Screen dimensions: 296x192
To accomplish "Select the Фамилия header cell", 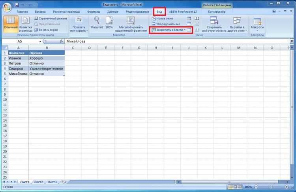I will click(18, 53).
